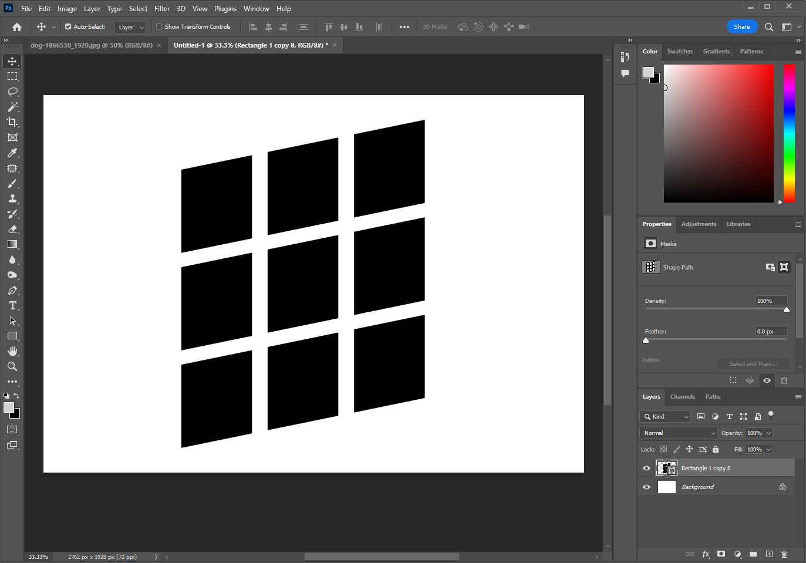
Task: Toggle lock all on layer
Action: pos(716,450)
